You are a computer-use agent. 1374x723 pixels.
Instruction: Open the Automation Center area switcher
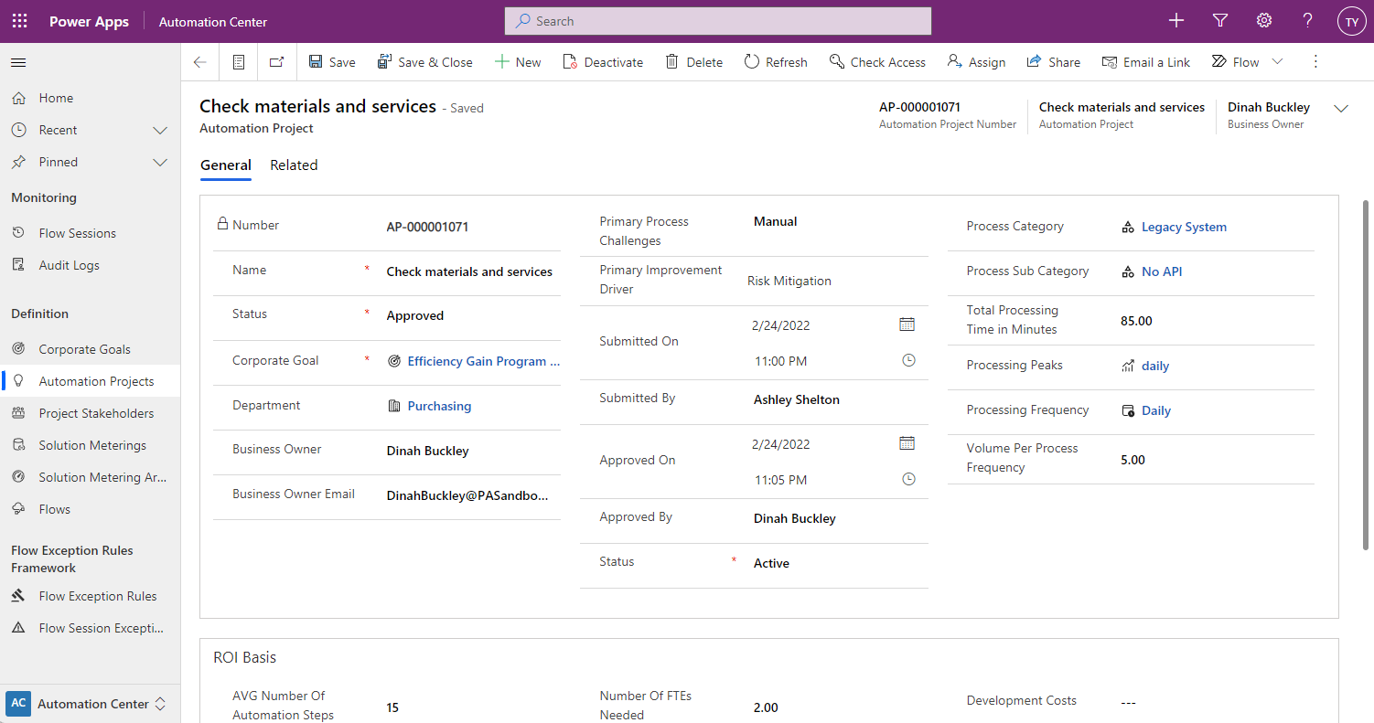[x=90, y=704]
